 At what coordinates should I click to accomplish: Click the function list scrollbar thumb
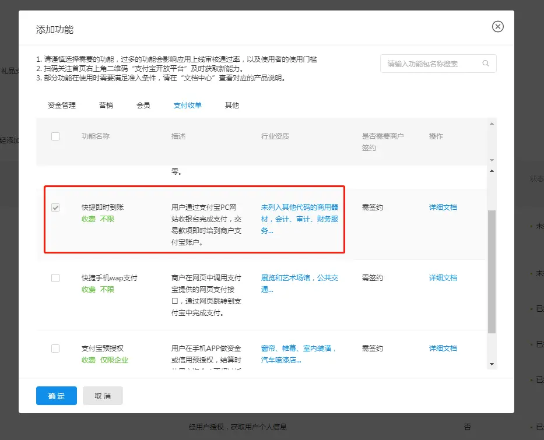coord(492,272)
